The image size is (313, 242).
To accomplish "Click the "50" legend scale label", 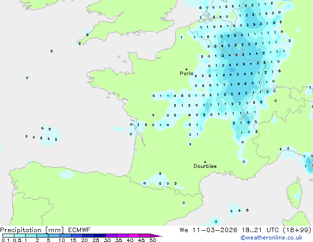I will tap(153, 240).
